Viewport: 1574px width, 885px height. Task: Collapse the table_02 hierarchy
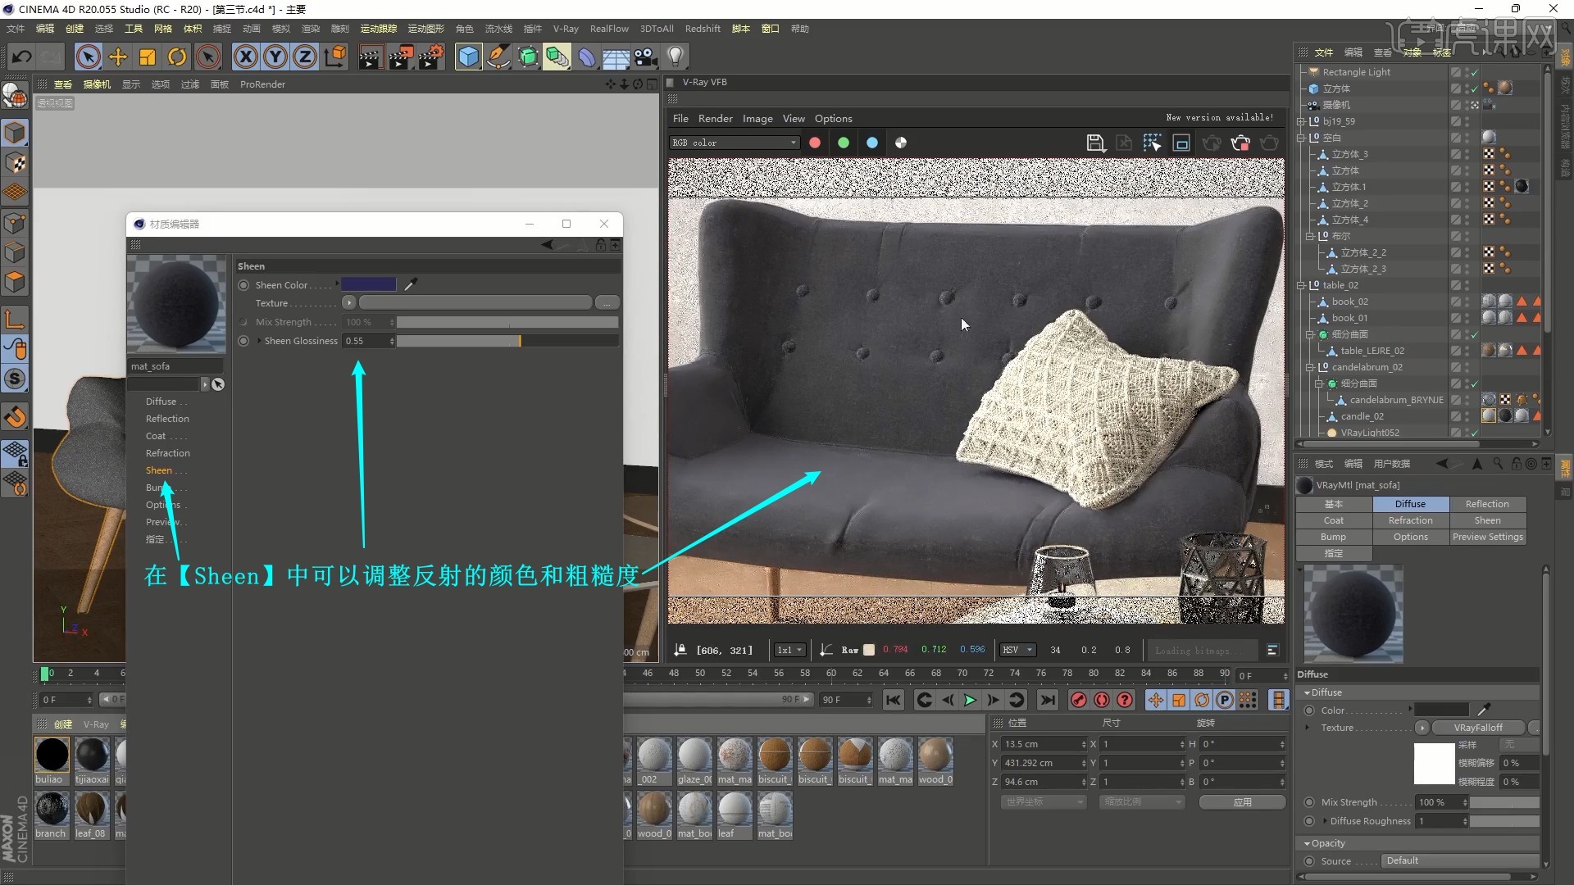[1300, 285]
